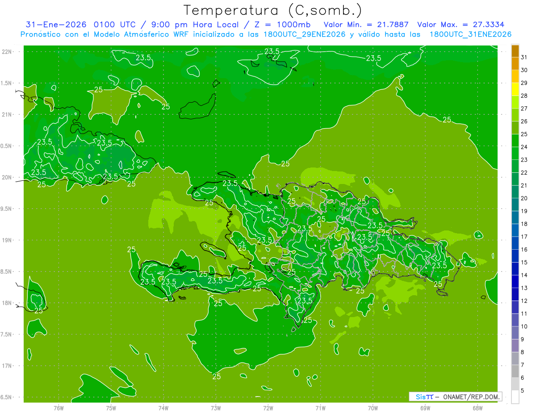Click the '68W' longitude label
Screen dimensions: 536x414
tap(477, 408)
